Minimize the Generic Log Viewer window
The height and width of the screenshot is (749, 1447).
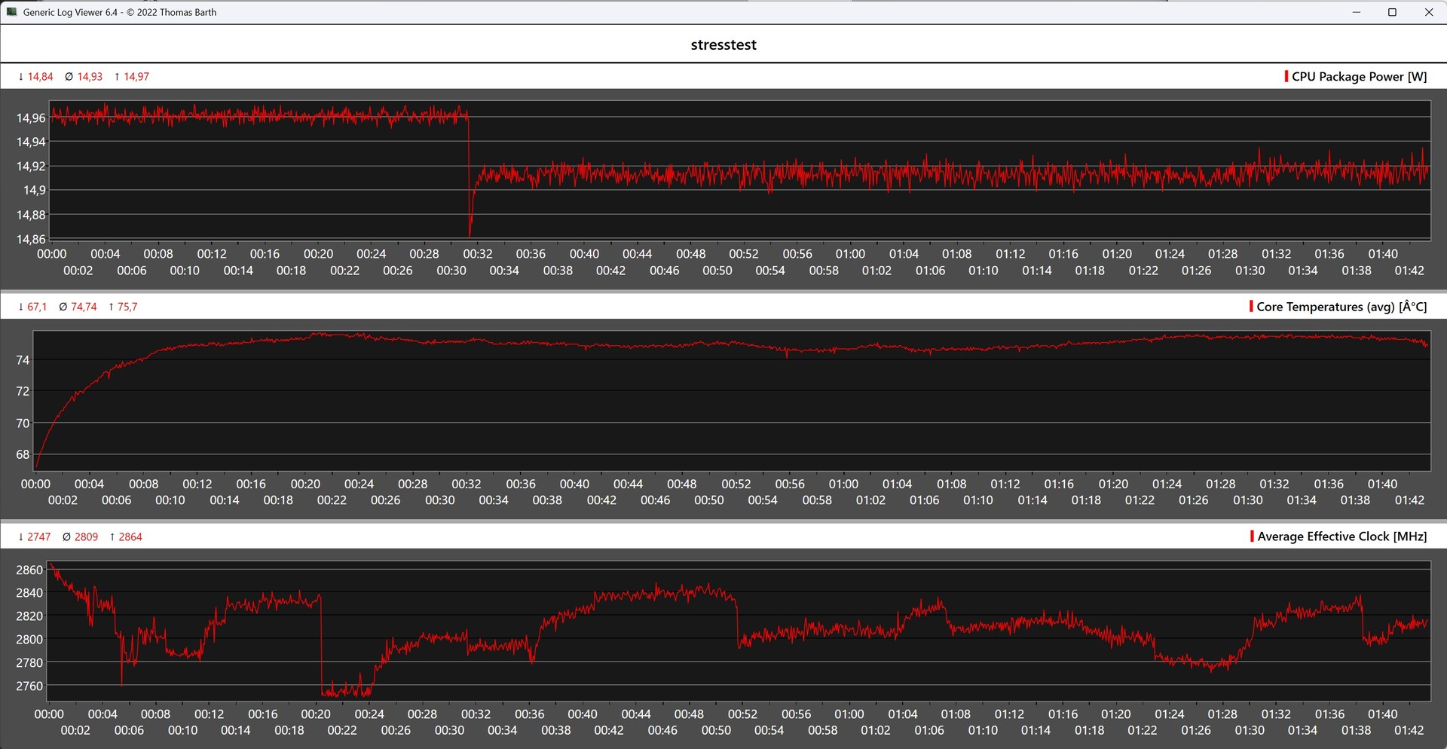1357,12
